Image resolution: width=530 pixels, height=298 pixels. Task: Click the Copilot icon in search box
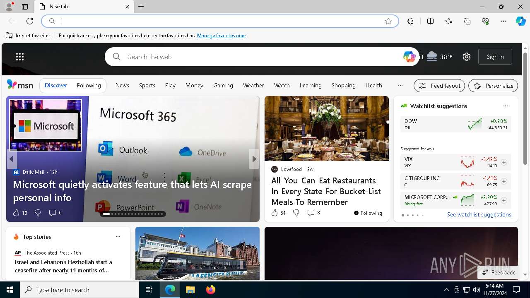(x=409, y=57)
